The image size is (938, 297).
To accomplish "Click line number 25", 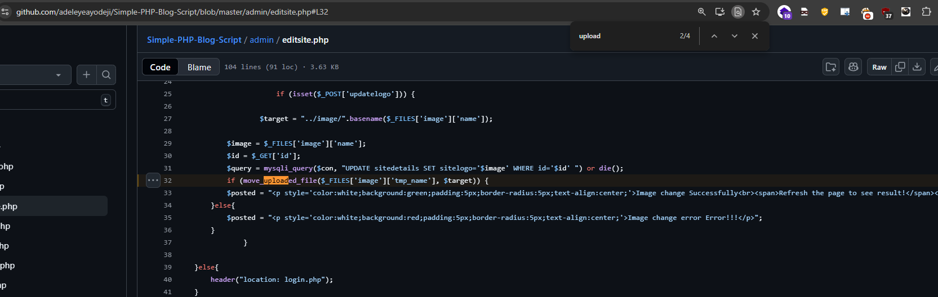I will (167, 94).
